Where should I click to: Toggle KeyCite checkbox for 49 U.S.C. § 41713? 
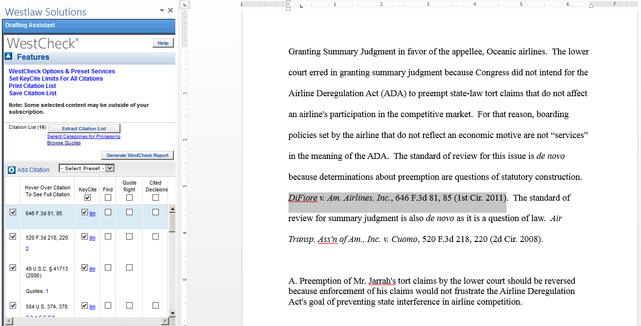85,267
